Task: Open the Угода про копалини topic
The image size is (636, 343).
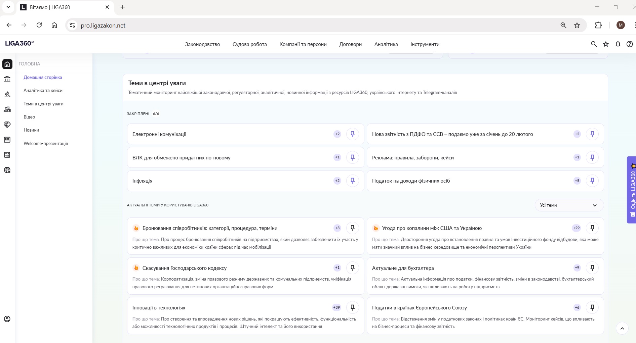Action: (x=432, y=228)
